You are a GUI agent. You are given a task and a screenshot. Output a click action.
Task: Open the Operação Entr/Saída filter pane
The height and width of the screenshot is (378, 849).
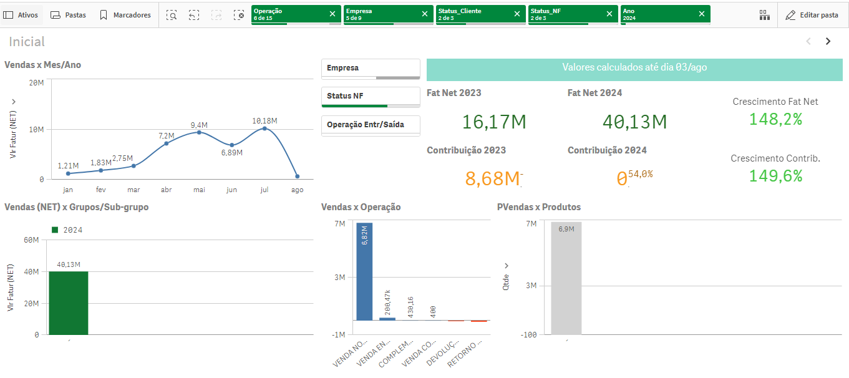click(371, 125)
